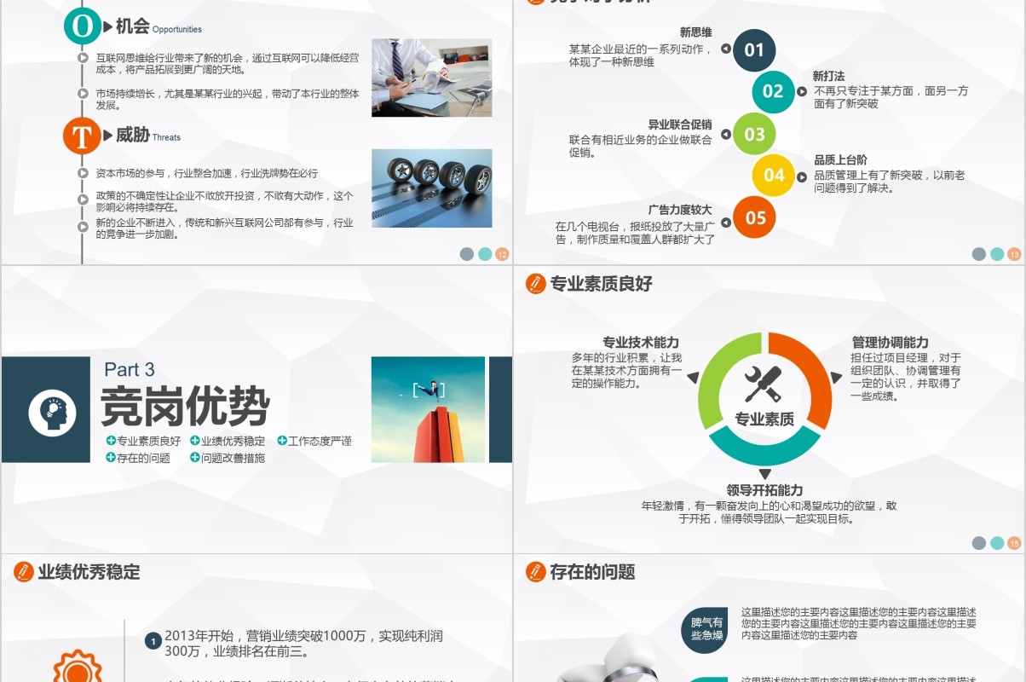
Task: Click the 新打法 heading
Action: tap(828, 76)
